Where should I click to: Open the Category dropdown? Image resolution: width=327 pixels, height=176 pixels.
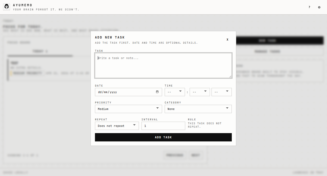coord(198,109)
